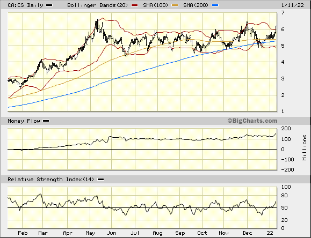The height and width of the screenshot is (238, 311).
Task: Click the Money Flow panel heading
Action: click(24, 121)
